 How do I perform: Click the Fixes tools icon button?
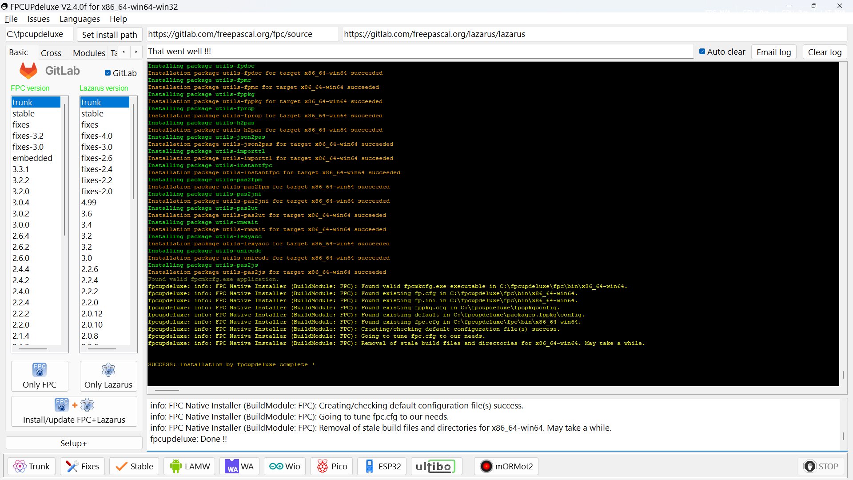point(83,466)
